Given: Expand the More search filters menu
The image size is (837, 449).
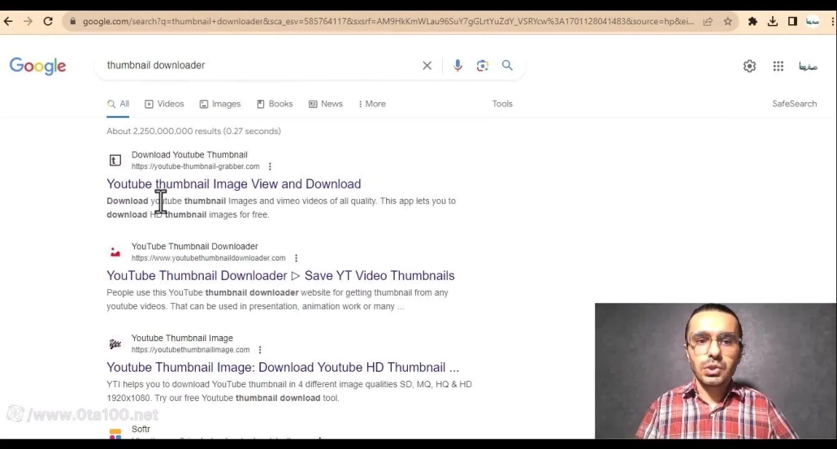Looking at the screenshot, I should coord(372,104).
